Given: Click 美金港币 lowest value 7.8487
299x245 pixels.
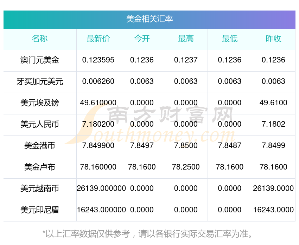Looking at the screenshot, I should (x=230, y=146).
